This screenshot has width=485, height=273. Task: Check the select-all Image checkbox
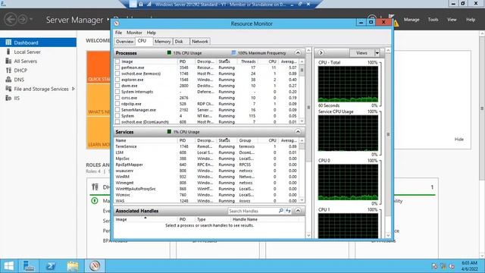(x=117, y=61)
